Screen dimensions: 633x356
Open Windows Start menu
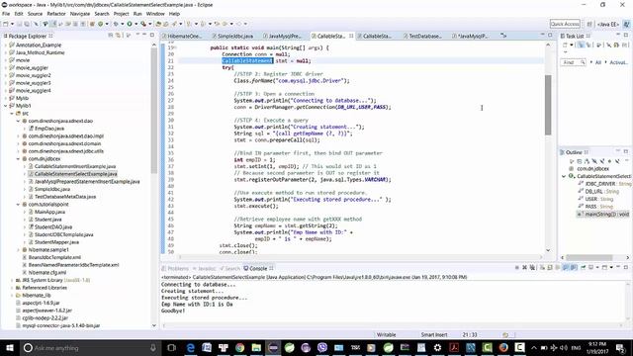click(x=9, y=347)
